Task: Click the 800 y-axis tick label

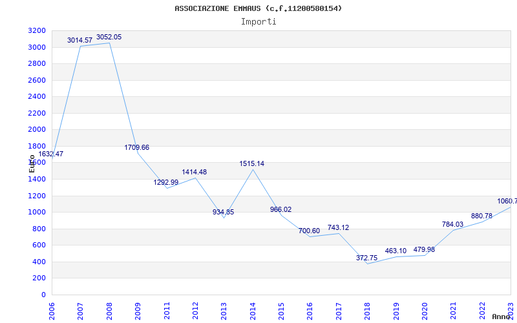Action: 39,229
